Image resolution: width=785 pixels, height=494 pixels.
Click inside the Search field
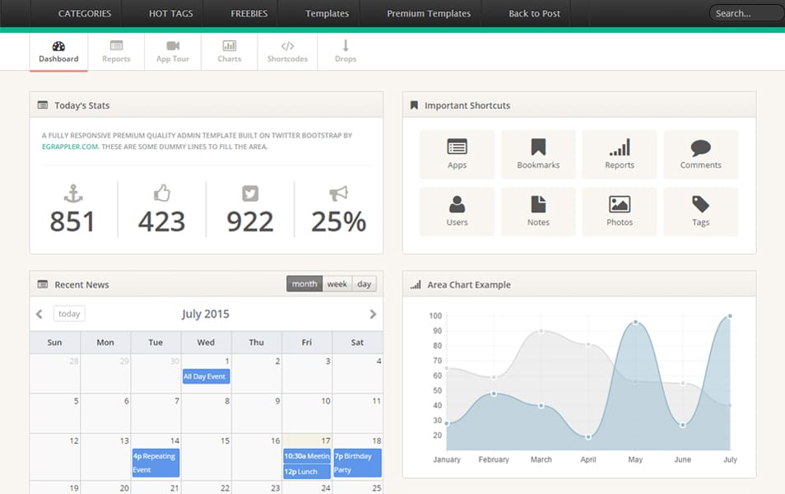pyautogui.click(x=745, y=12)
